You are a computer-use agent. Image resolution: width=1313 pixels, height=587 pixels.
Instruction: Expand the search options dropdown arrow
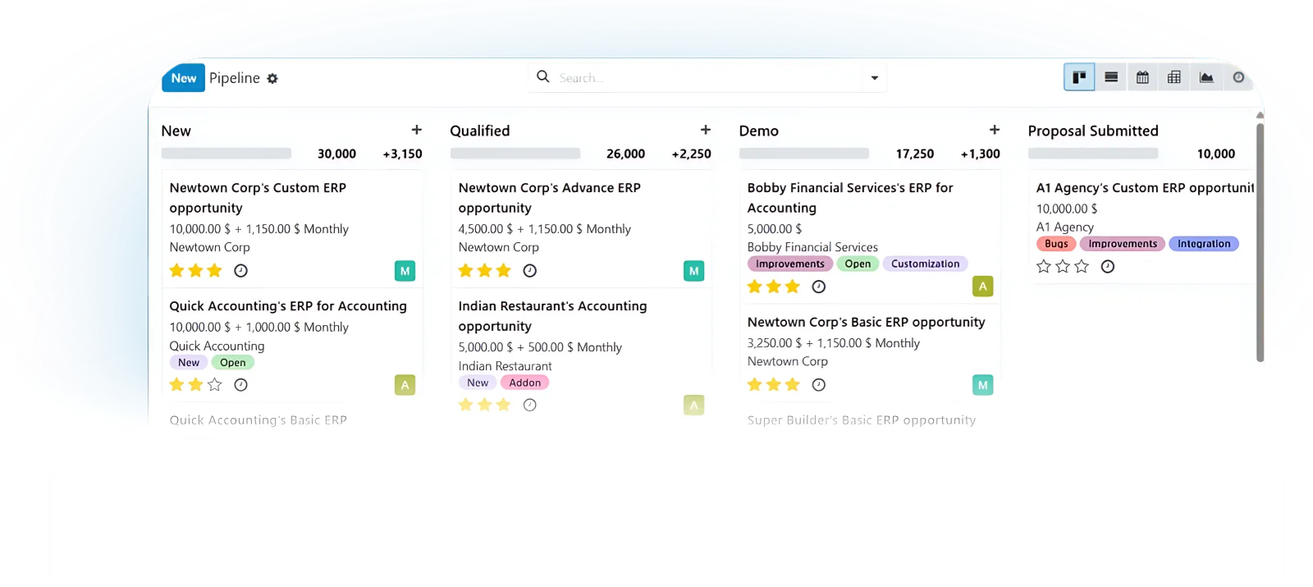click(x=875, y=78)
